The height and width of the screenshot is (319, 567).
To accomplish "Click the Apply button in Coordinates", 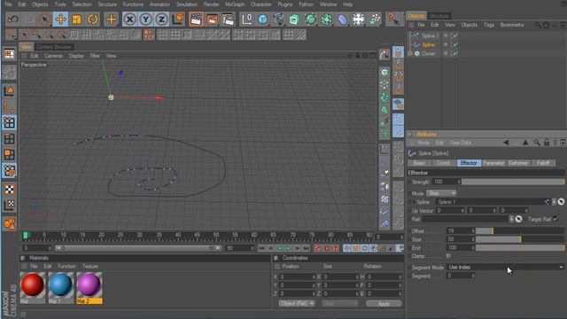I will point(384,303).
